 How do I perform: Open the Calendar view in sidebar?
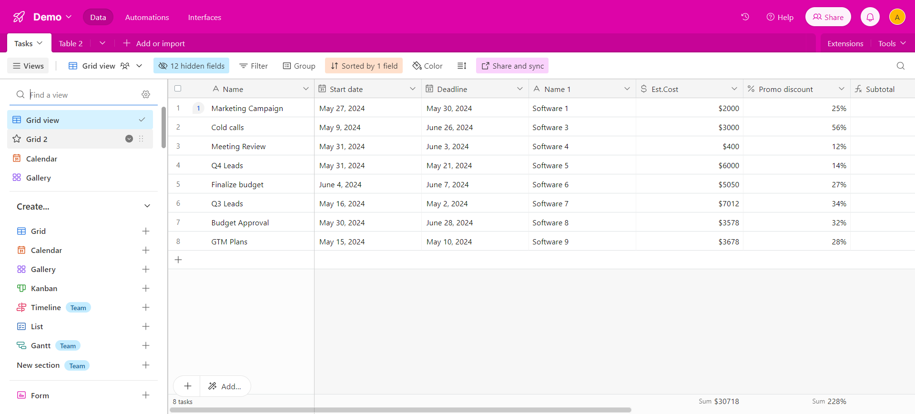pos(80,159)
